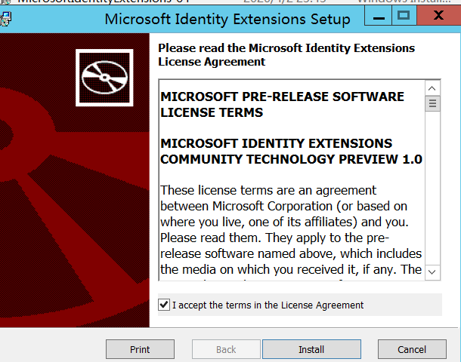The image size is (461, 362).
Task: Click the 'I accept the terms in the License Agreement' label
Action: (268, 305)
